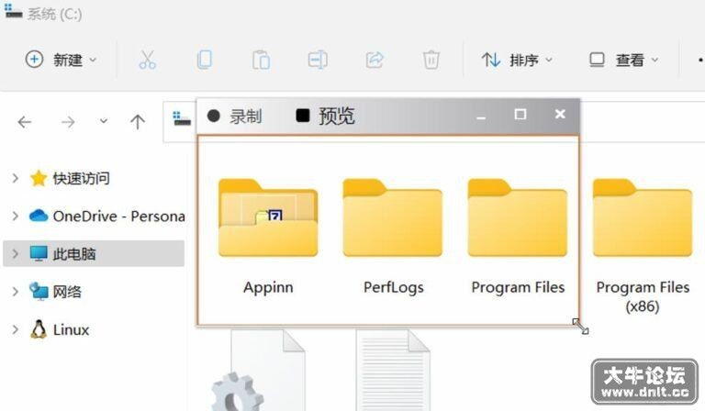
Task: Expand the 此电脑 tree node
Action: point(16,254)
